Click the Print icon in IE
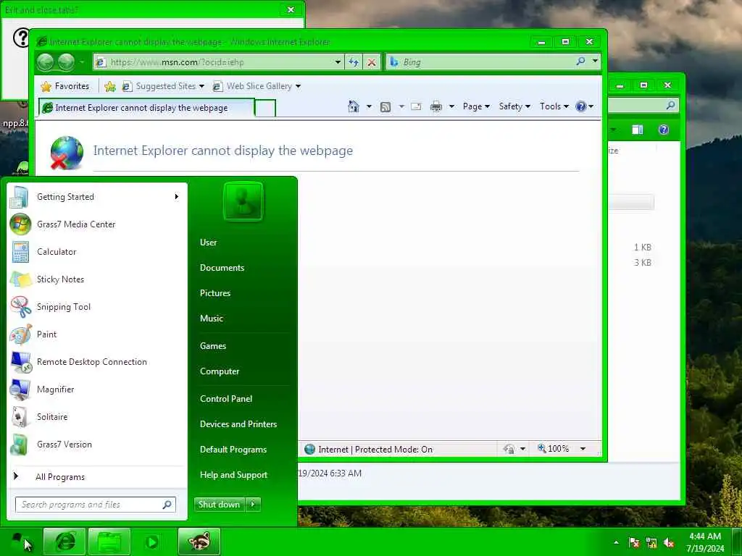 435,106
